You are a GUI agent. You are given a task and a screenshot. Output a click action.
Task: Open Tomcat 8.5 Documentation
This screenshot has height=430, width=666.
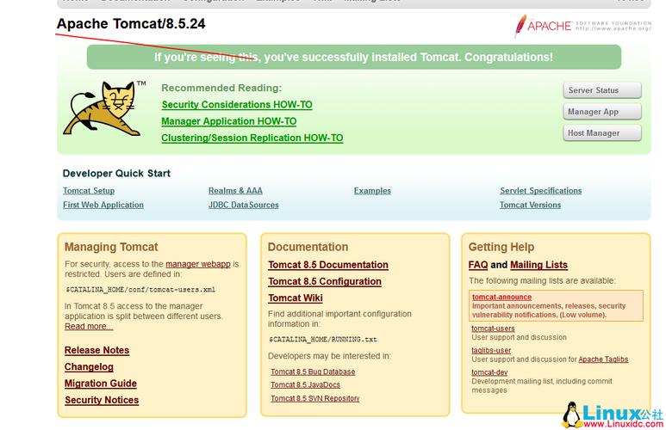[x=328, y=265]
